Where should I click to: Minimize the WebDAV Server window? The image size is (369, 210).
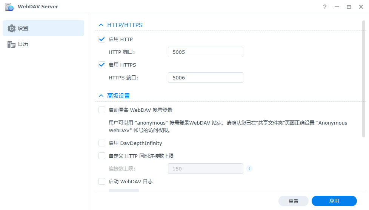(337, 7)
